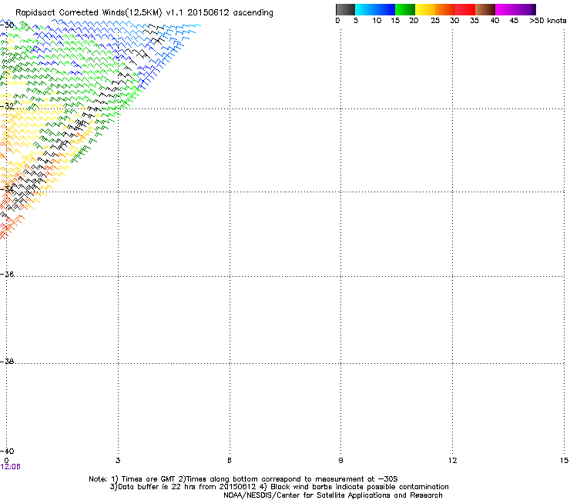Click the longitude label '6' on the bottom axis
This screenshot has height=500, width=570.
click(x=230, y=461)
